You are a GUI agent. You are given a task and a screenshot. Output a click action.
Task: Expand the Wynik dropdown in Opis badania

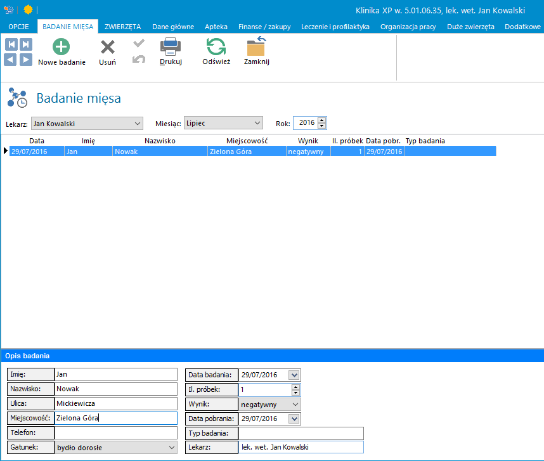(x=295, y=405)
